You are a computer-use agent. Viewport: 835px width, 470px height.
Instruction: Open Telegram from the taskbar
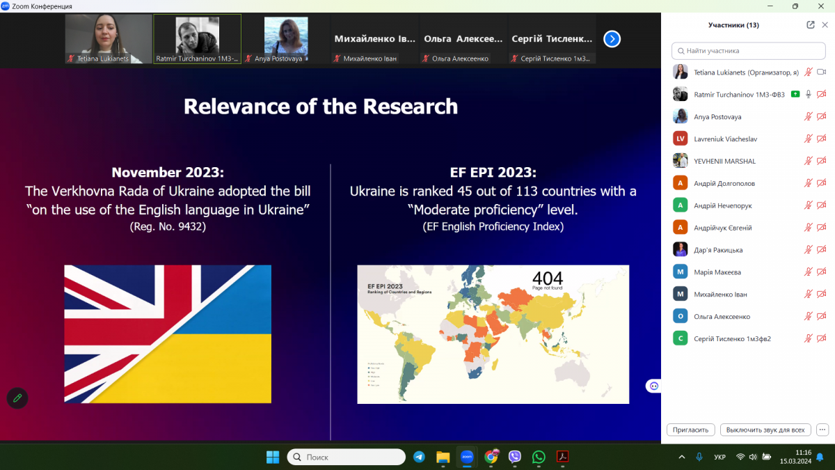419,457
